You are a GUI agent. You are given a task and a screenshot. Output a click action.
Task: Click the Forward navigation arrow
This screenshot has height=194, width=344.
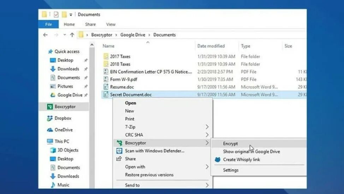tap(56, 35)
